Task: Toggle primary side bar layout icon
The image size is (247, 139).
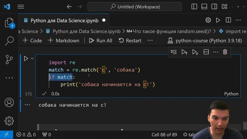Action: (194, 7)
